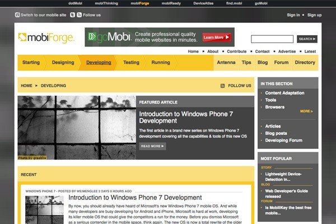The image size is (336, 224).
Task: Click Photo by greeblie credit
Action: (32, 158)
